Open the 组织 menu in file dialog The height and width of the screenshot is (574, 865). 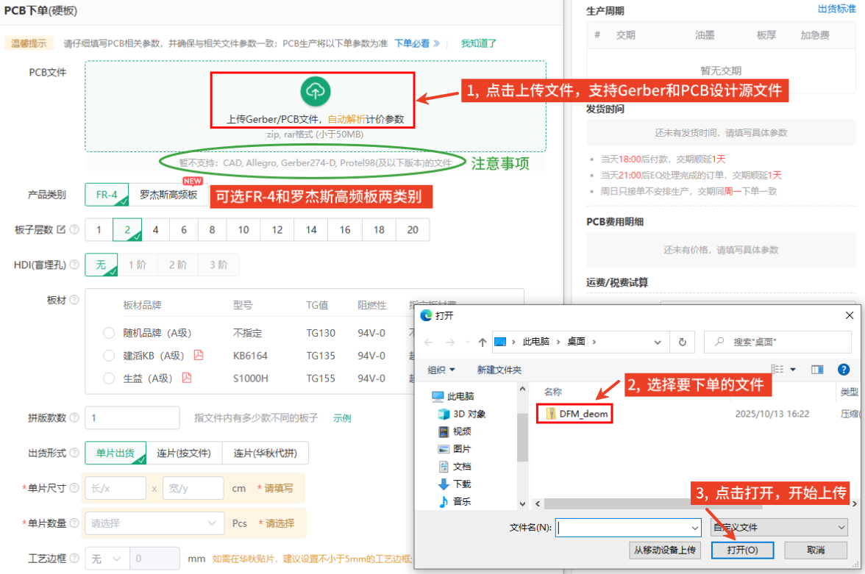(x=441, y=370)
